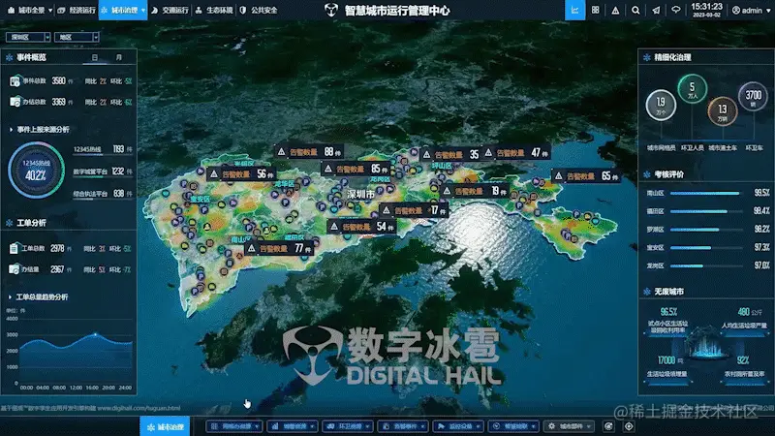Open the 监控设备 camera dropdown in the bottom bar
This screenshot has height=436, width=775.
[x=459, y=426]
